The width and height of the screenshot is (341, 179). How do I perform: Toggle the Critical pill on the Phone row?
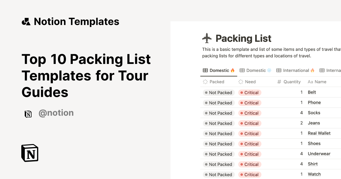(249, 103)
